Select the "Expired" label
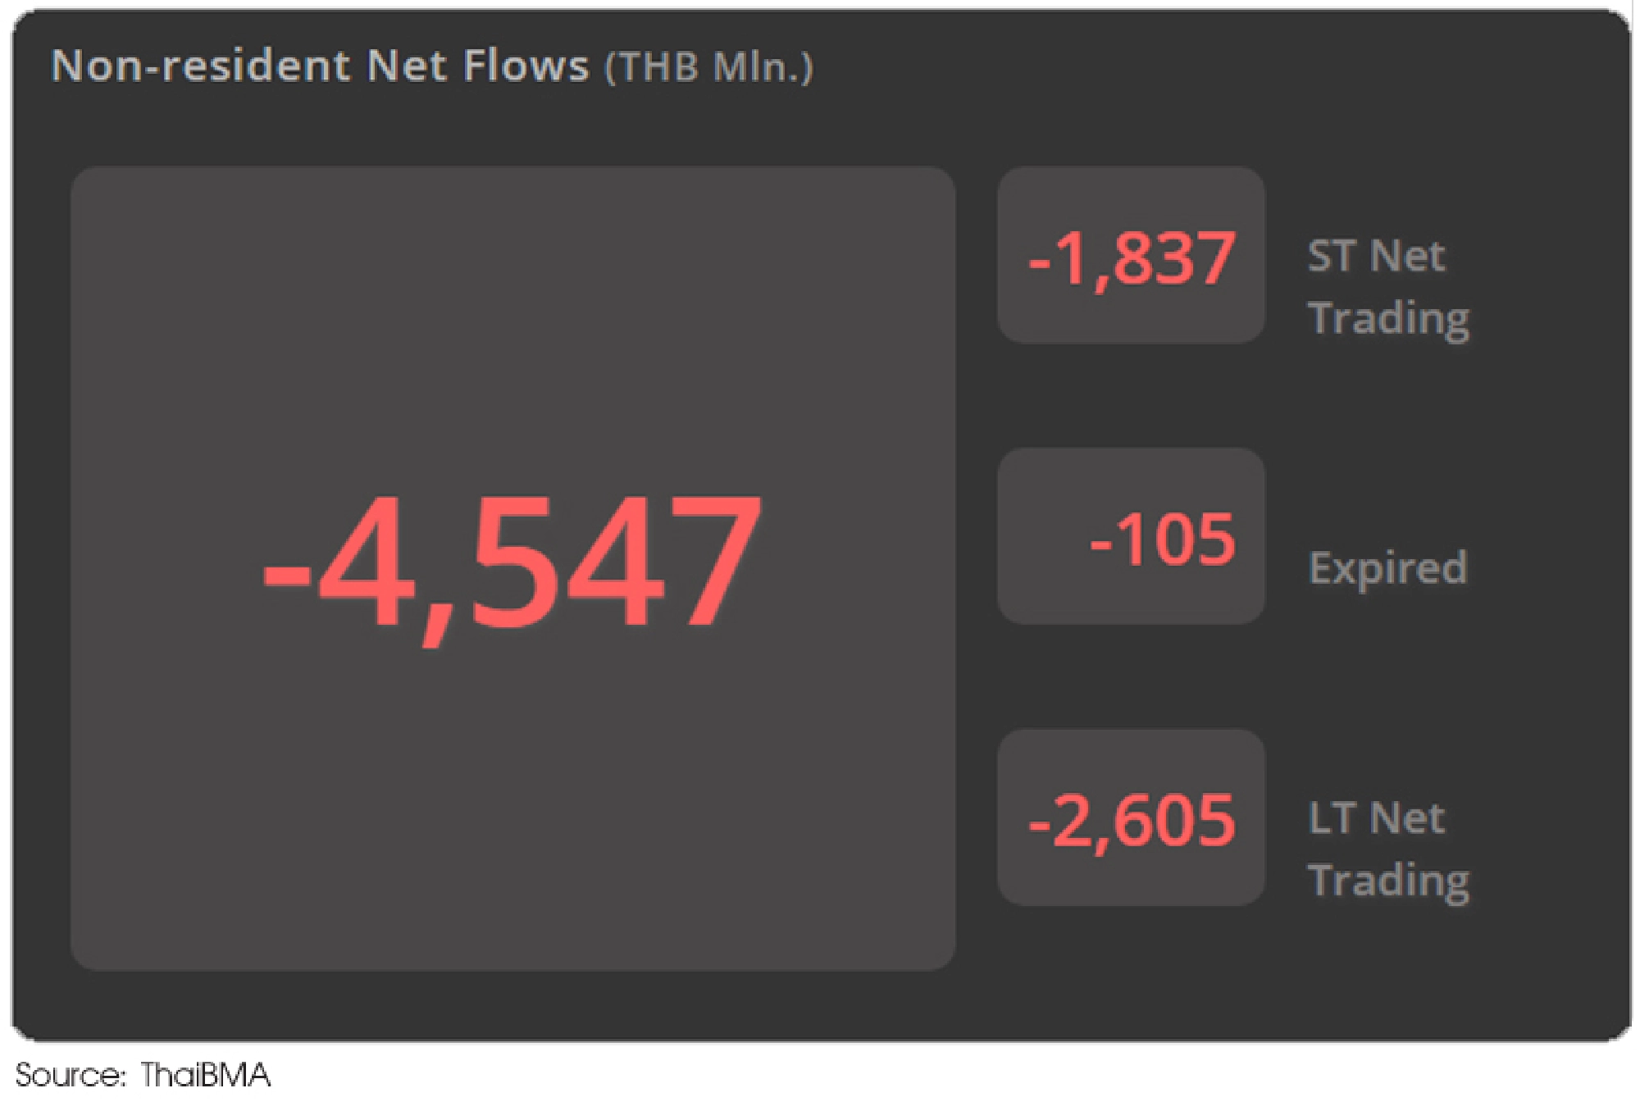The height and width of the screenshot is (1111, 1640). (1387, 567)
